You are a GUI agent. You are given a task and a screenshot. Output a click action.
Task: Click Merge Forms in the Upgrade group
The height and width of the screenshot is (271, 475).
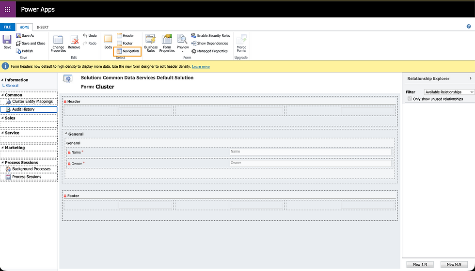[241, 44]
